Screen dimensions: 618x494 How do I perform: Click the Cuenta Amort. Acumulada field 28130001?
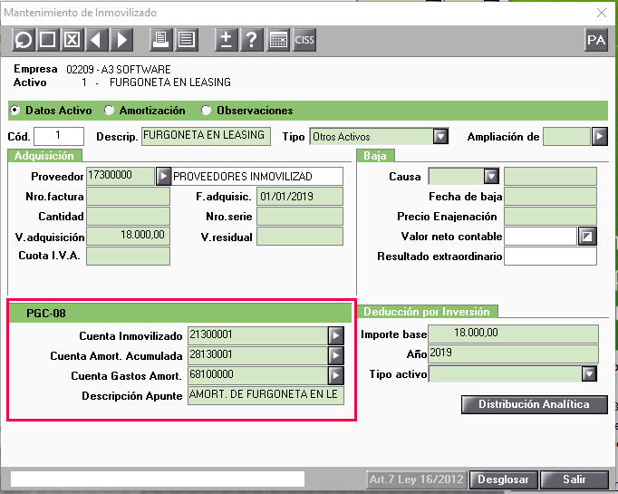257,355
